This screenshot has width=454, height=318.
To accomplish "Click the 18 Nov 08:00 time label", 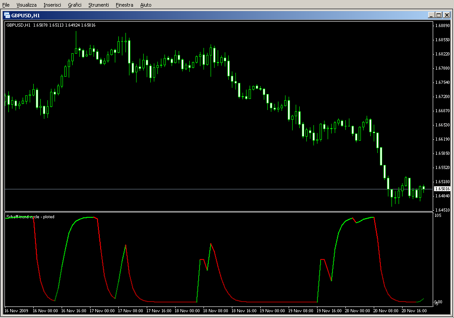I will pyautogui.click(x=215, y=311).
